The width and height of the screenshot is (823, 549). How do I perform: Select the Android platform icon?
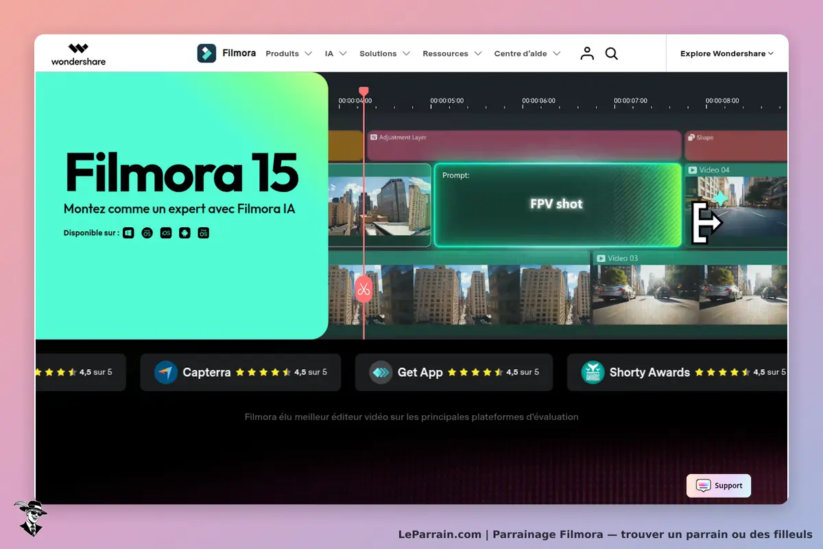[x=184, y=233]
